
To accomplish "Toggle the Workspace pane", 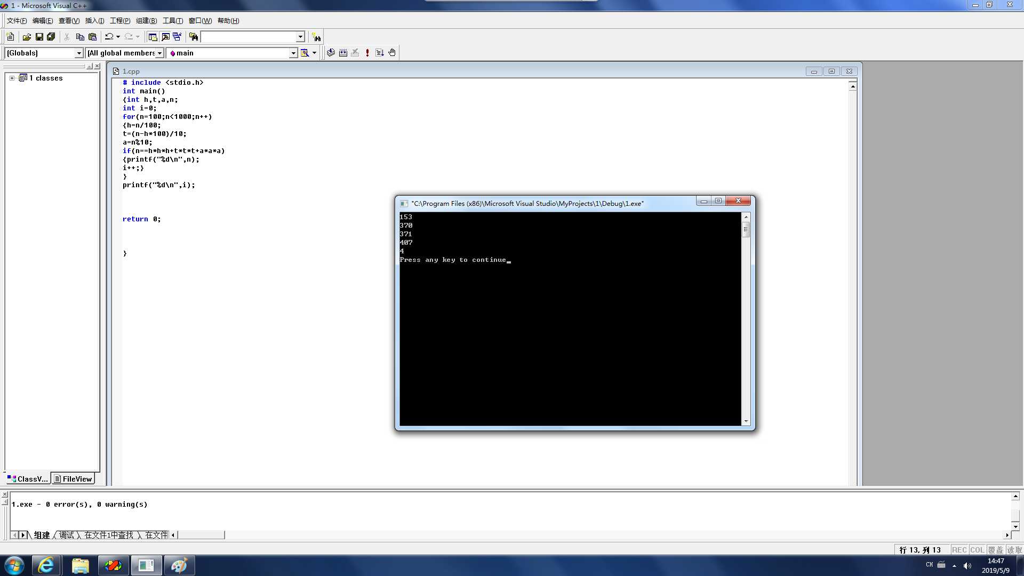I will coord(153,37).
